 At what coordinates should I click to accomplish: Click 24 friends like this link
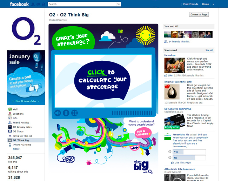[179, 42]
